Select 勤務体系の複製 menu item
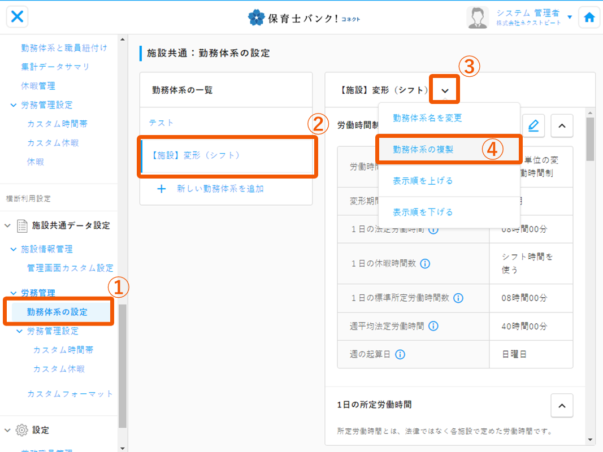The width and height of the screenshot is (603, 452). point(423,150)
